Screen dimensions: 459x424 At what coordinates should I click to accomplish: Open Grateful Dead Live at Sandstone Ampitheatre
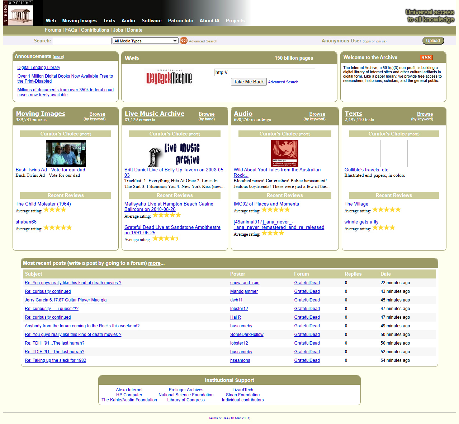[172, 230]
